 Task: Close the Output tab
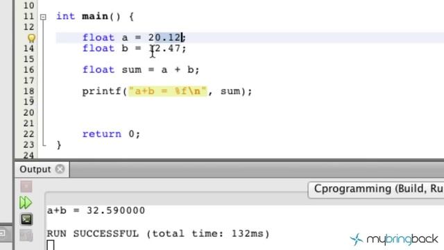tap(60, 169)
